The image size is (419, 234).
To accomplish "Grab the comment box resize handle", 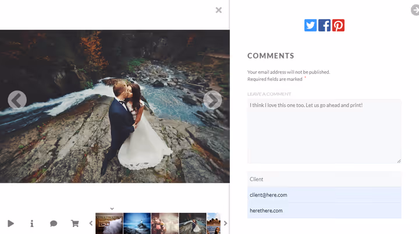I will 399,161.
